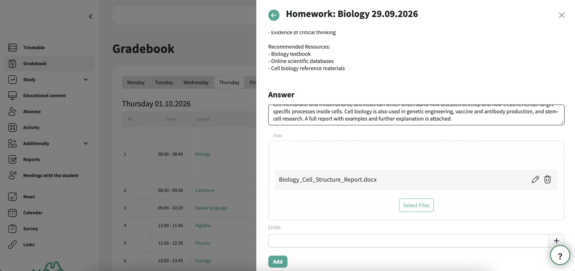The height and width of the screenshot is (271, 575).
Task: Click the Educational content icon
Action: (x=12, y=95)
